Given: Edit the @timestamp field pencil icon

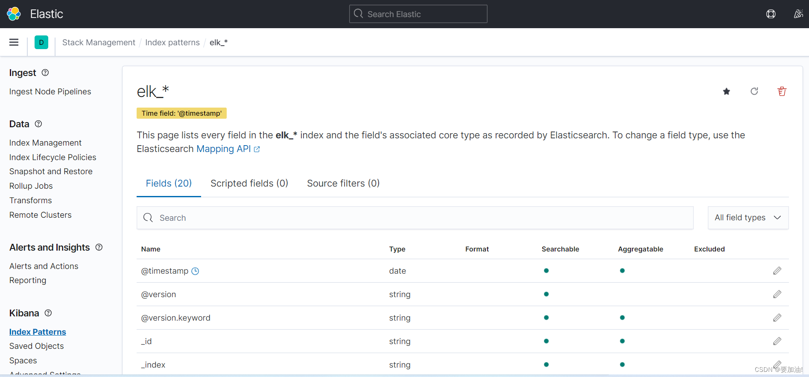Looking at the screenshot, I should 777,271.
